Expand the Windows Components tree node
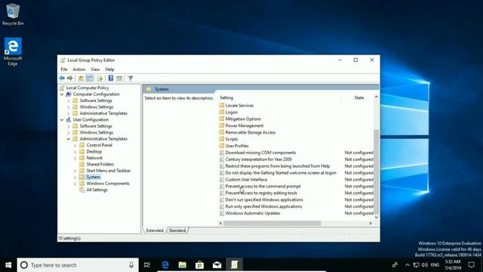Image resolution: width=483 pixels, height=272 pixels. pos(75,184)
